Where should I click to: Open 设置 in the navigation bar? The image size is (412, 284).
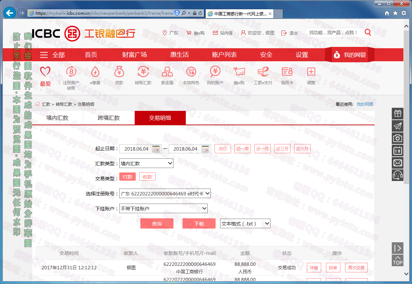coord(302,55)
